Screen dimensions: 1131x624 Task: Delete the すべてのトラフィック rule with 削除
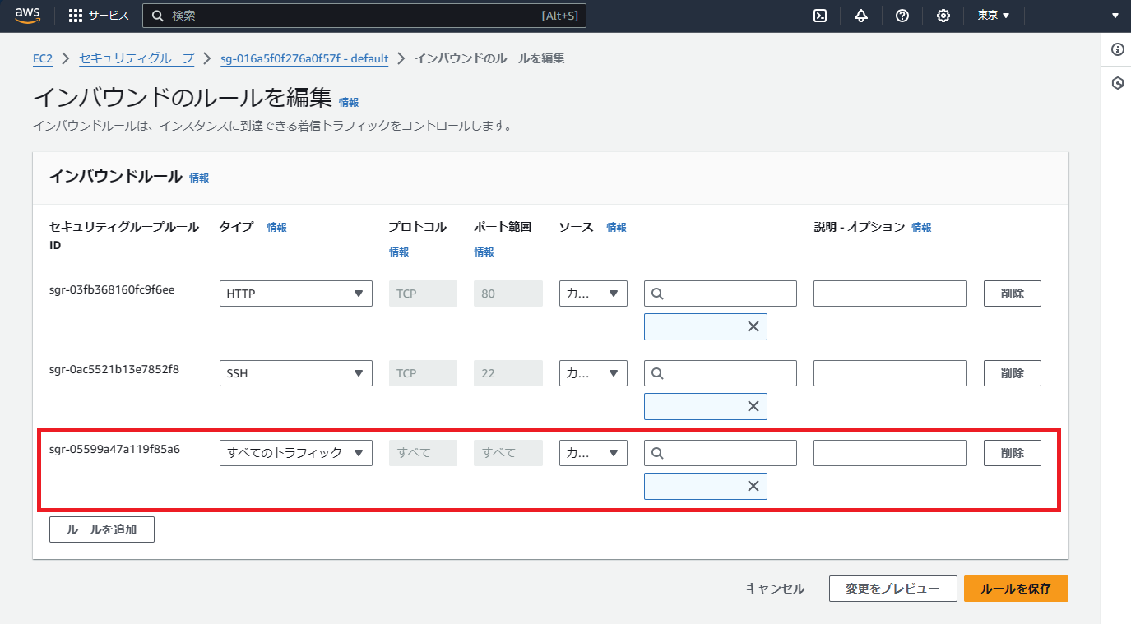click(x=1013, y=453)
